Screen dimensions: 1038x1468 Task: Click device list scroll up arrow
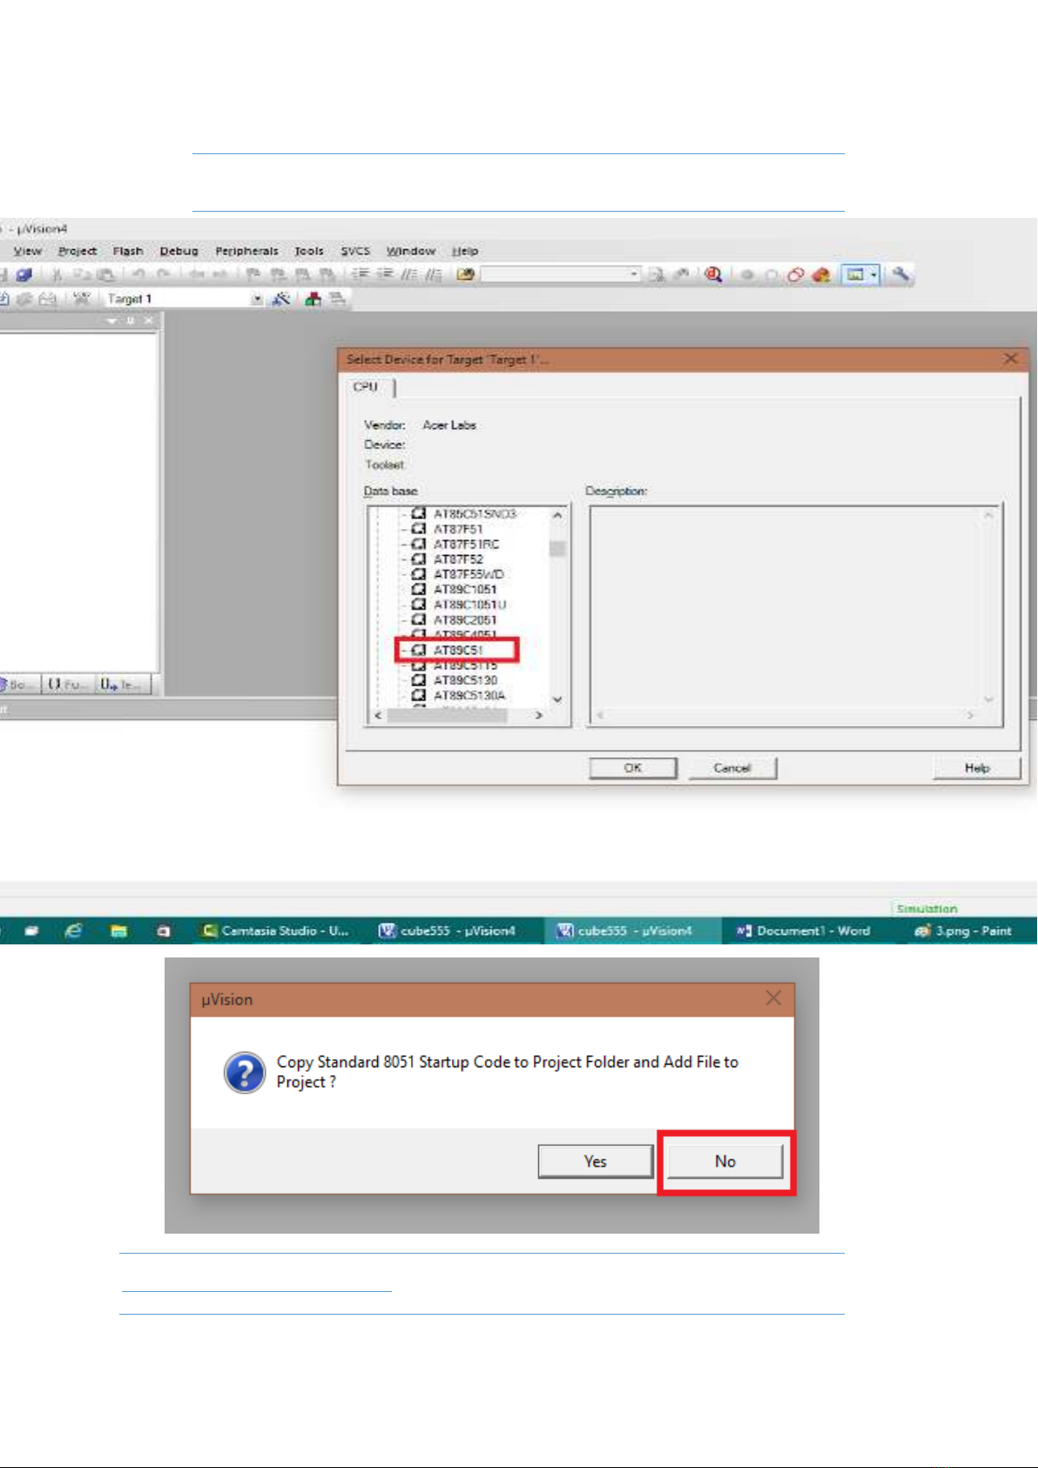click(x=557, y=515)
